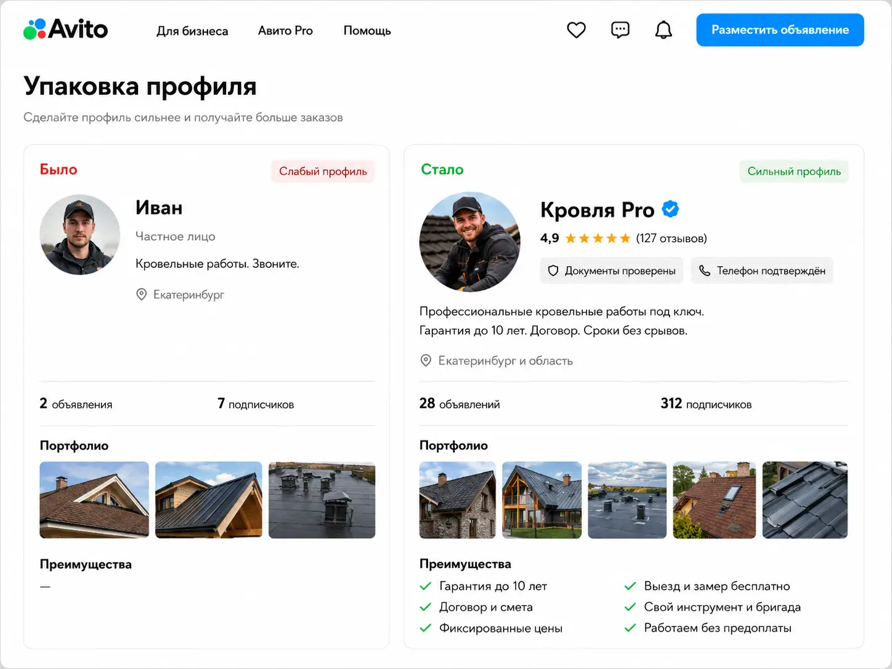Screen dimensions: 892x669
Task: Open the 28 объявлений listing count
Action: pos(460,403)
